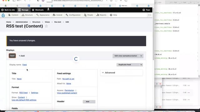Change the Show Content link
The width and height of the screenshot is (200, 112).
[21, 97]
